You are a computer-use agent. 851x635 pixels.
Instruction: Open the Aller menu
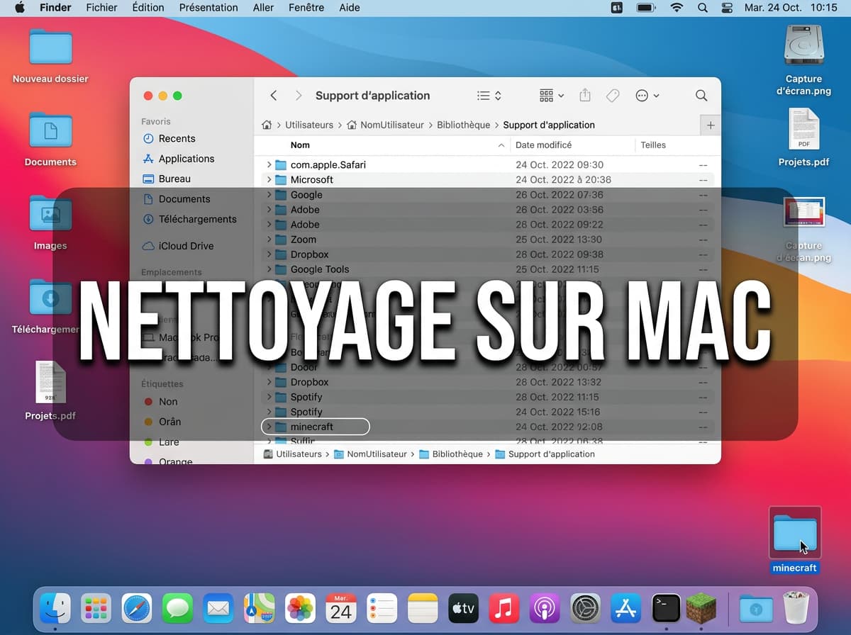263,8
